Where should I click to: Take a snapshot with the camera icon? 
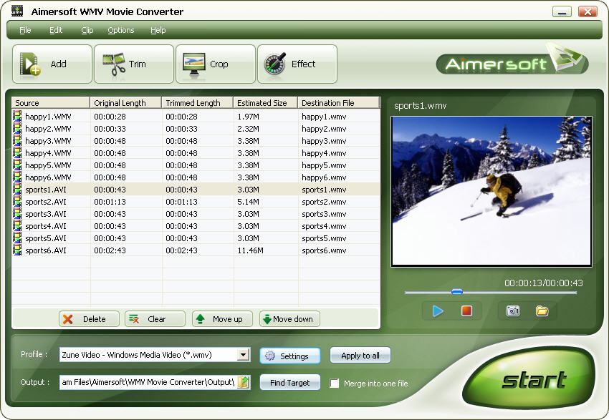513,311
